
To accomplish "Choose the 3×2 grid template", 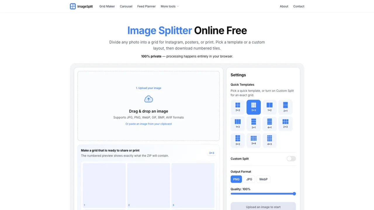I will coord(238,140).
